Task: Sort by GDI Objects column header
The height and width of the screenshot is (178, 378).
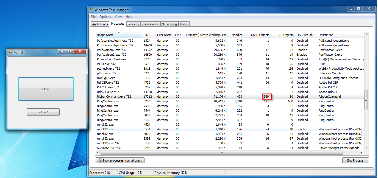Action: pos(283,35)
